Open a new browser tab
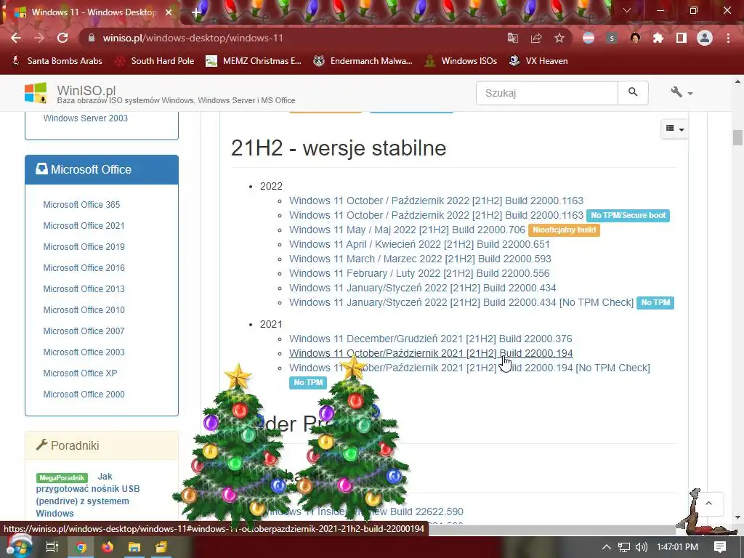Viewport: 744px width, 558px height. [196, 12]
